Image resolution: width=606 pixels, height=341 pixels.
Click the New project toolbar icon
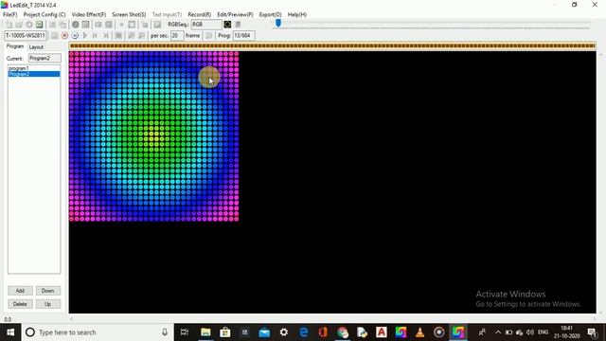(9, 25)
